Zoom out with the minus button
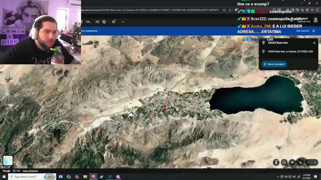321x180 pixels. coord(308,162)
